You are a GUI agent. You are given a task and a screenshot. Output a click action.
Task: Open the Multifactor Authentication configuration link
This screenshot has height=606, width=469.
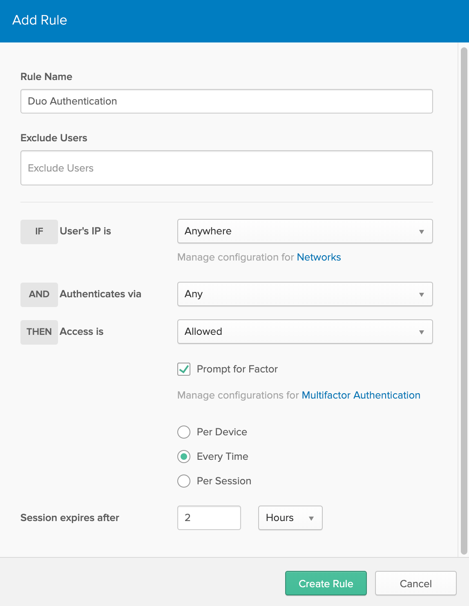[361, 395]
